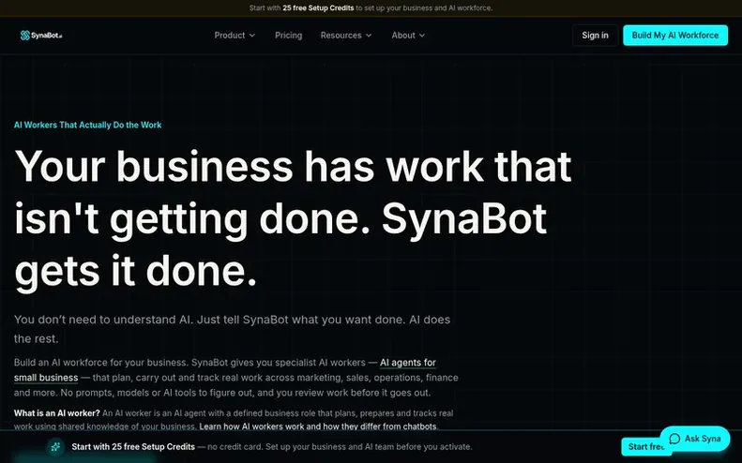Image resolution: width=742 pixels, height=463 pixels.
Task: Click the Sign in button
Action: pos(595,36)
